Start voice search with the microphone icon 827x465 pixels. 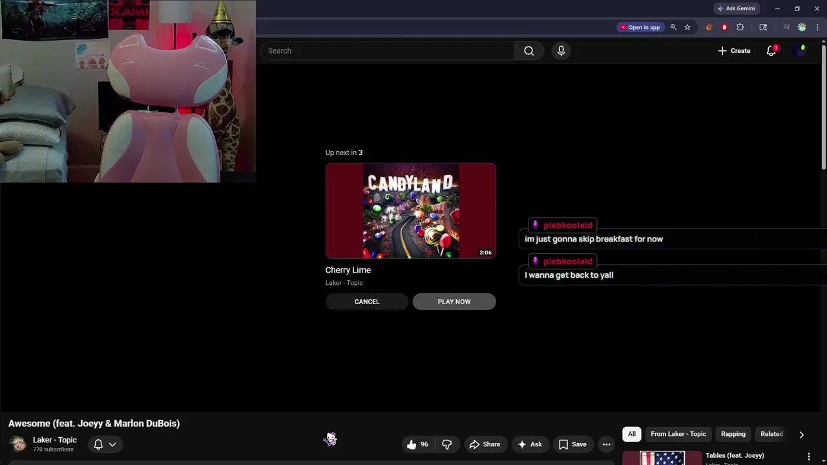561,50
